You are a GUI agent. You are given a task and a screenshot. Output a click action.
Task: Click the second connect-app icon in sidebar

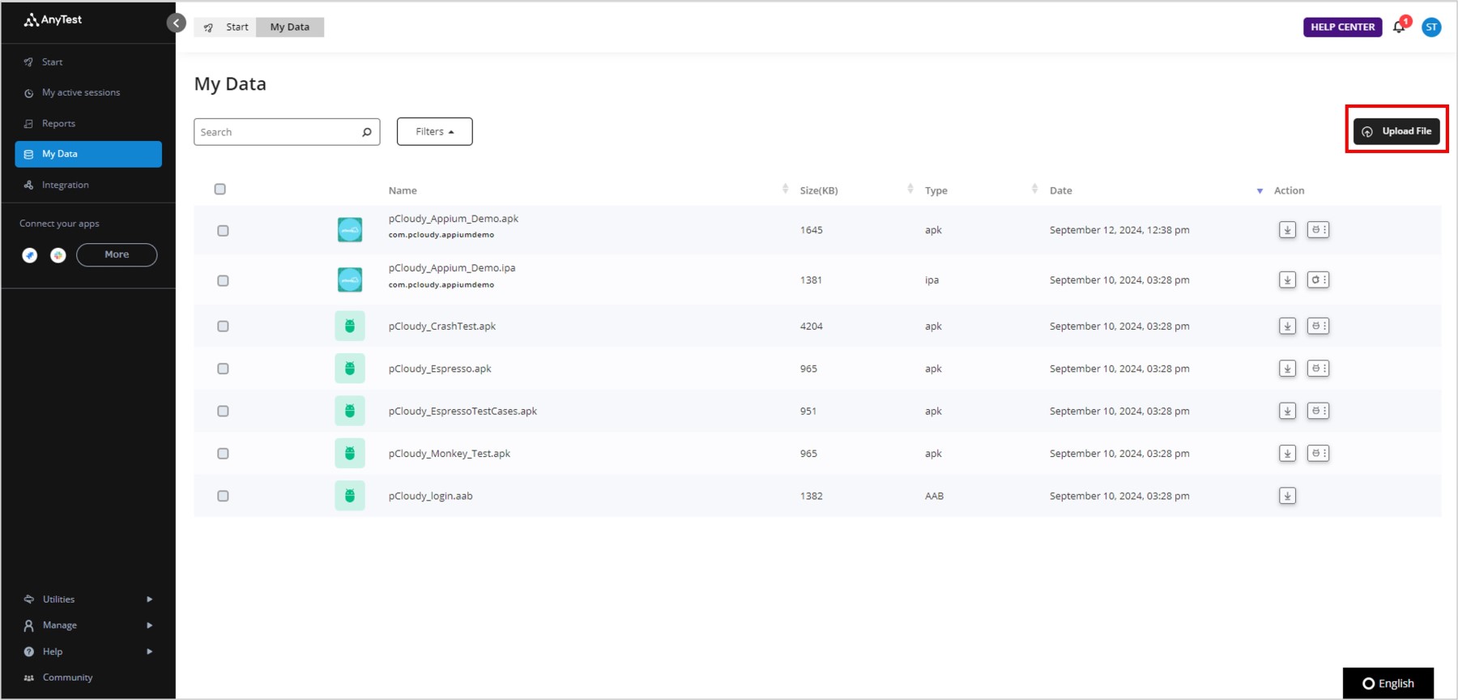click(58, 255)
